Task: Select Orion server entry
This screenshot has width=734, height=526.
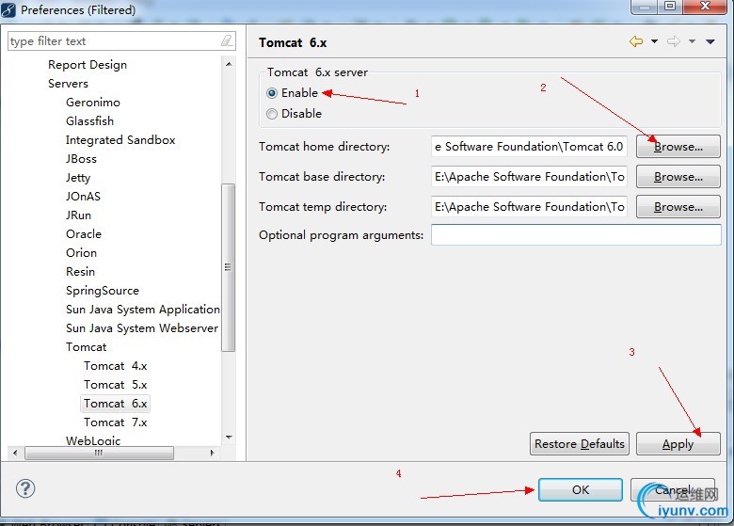Action: coord(82,253)
